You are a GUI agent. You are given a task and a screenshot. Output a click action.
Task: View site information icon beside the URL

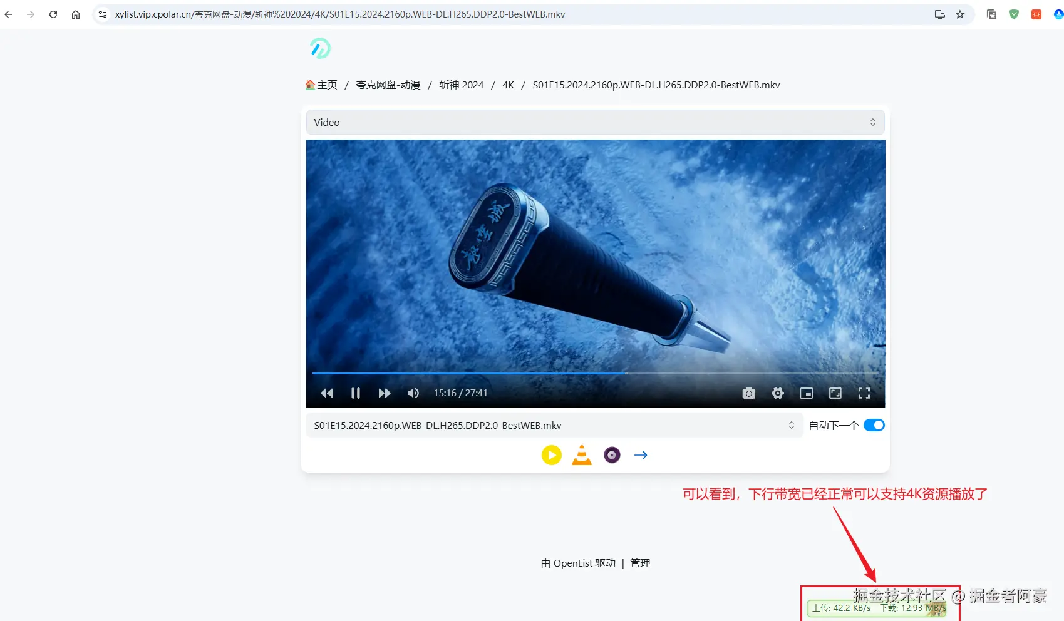click(x=103, y=14)
